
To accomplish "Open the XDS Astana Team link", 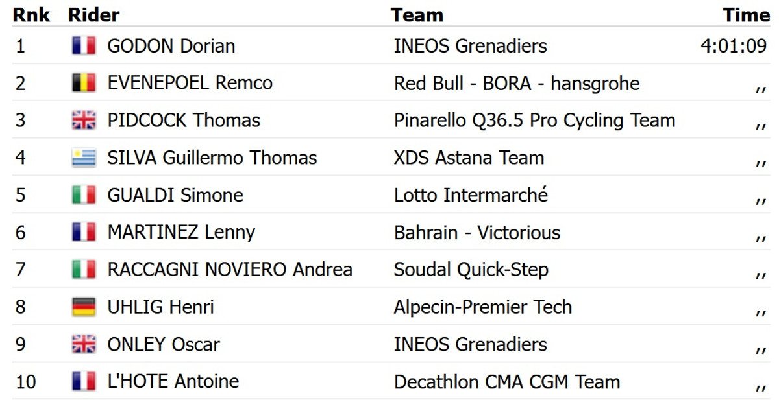I will [x=469, y=158].
